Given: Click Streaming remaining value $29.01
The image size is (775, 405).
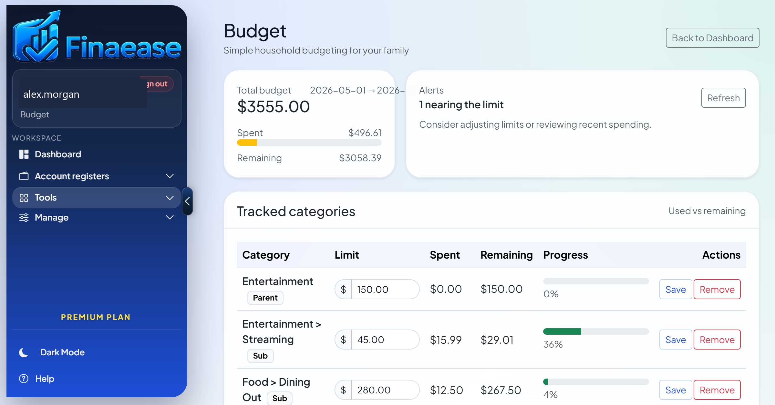Looking at the screenshot, I should pyautogui.click(x=497, y=340).
